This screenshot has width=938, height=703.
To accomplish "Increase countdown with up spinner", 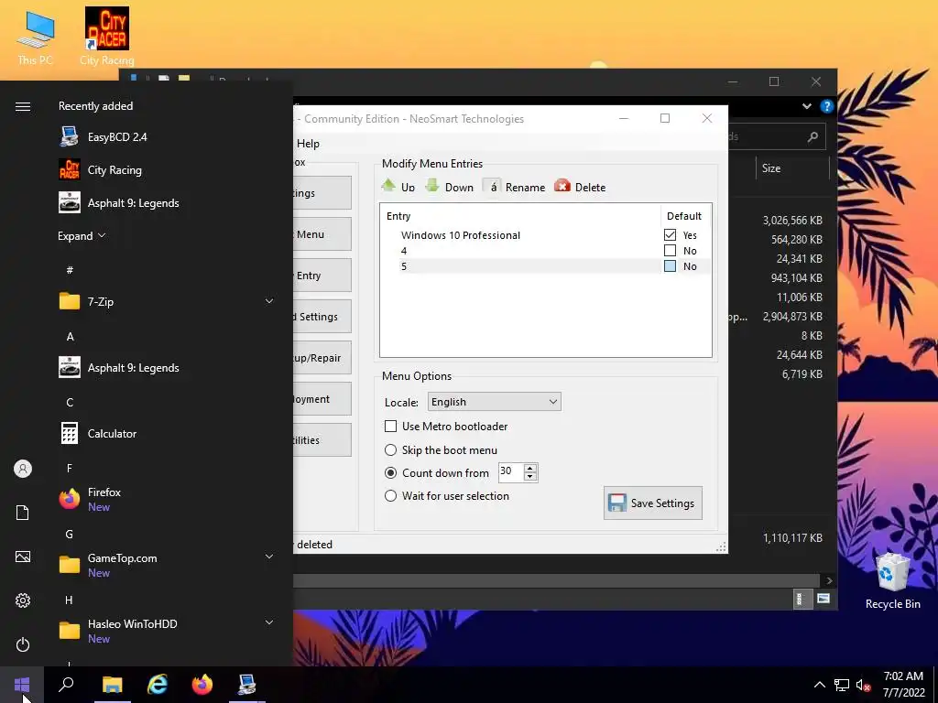I will [530, 468].
